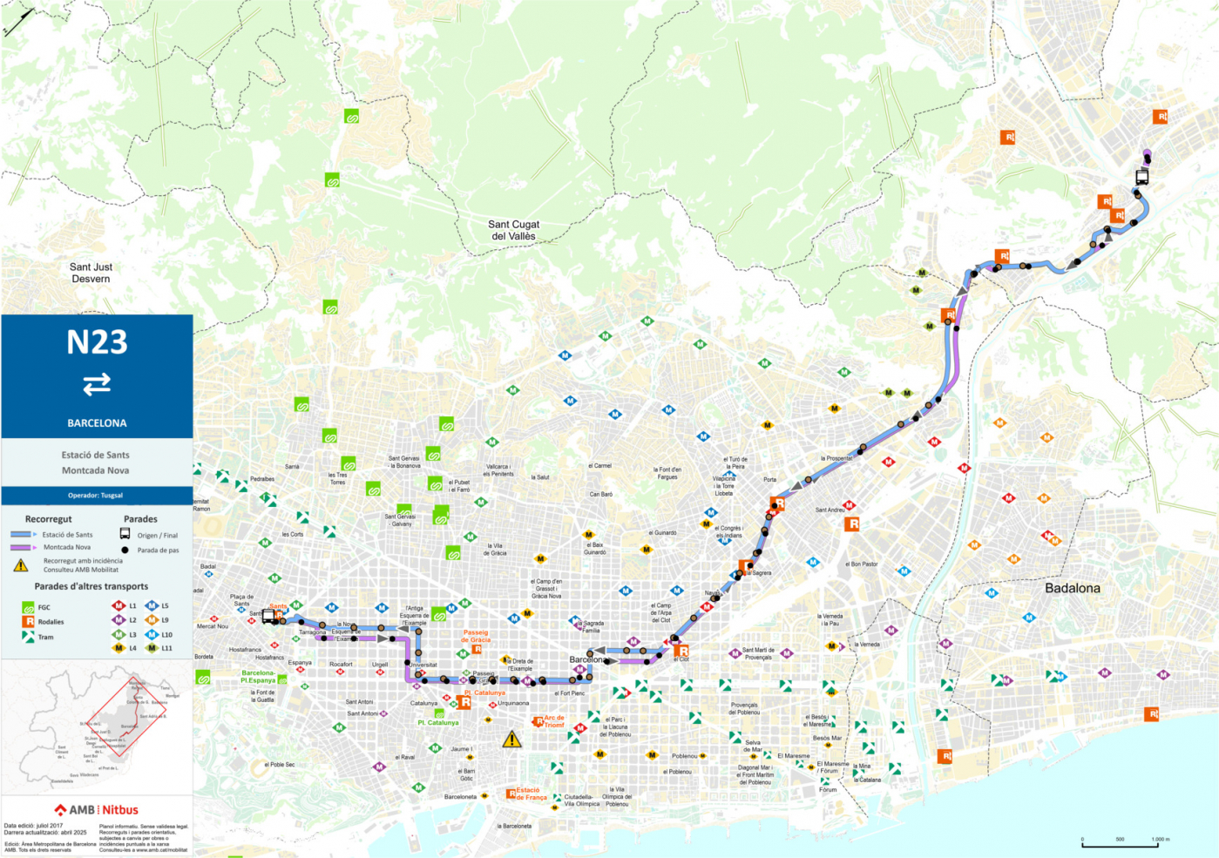Click the FGC legend icon
1219x858 pixels.
tap(28, 607)
